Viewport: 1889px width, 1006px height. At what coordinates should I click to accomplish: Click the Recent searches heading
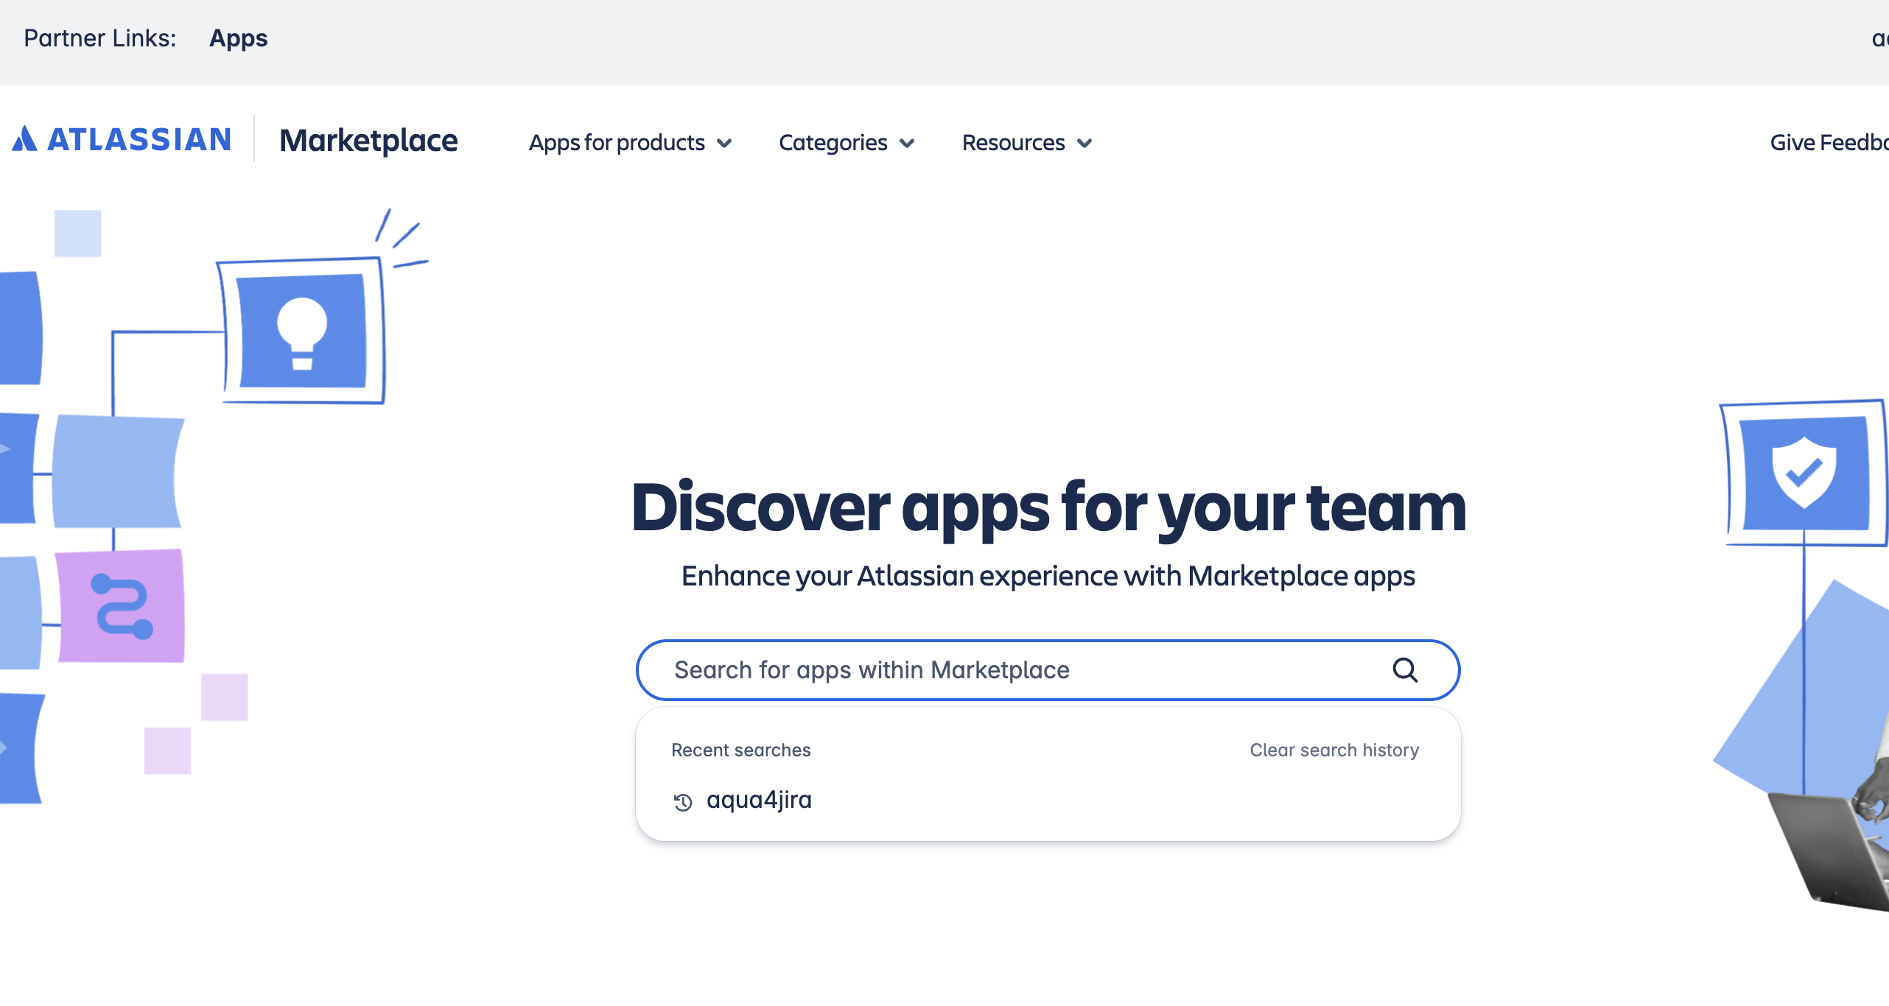point(740,750)
